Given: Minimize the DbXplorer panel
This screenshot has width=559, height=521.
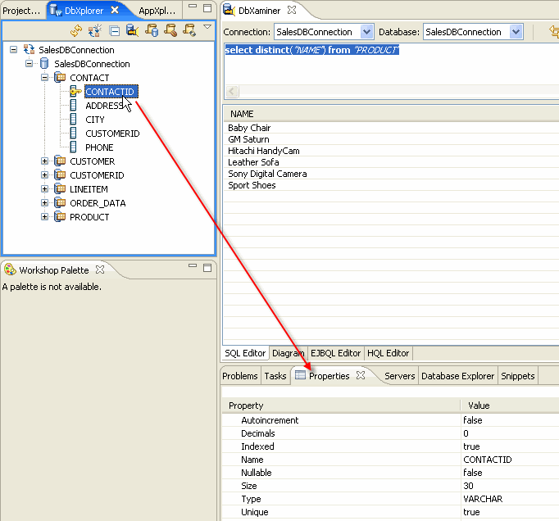Looking at the screenshot, I should tap(193, 6).
